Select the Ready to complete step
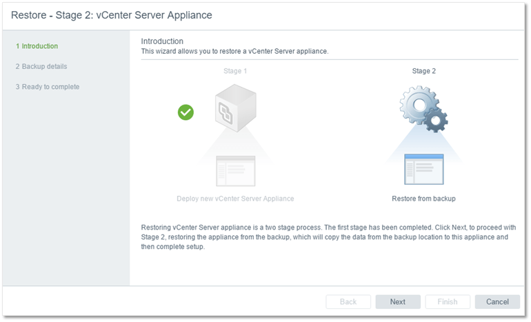The width and height of the screenshot is (531, 322). pyautogui.click(x=48, y=87)
